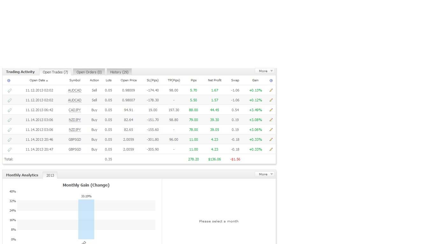Open the More dropdown in Trading Activity
The height and width of the screenshot is (244, 435).
click(265, 71)
